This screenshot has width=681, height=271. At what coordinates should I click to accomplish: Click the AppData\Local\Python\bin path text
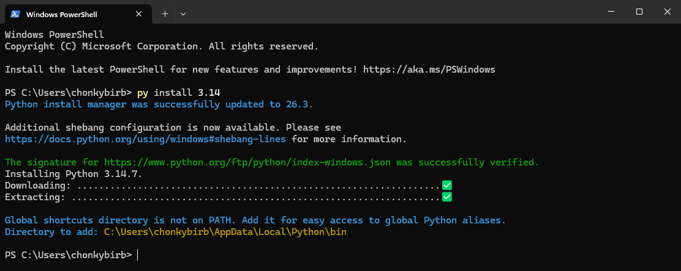point(225,232)
